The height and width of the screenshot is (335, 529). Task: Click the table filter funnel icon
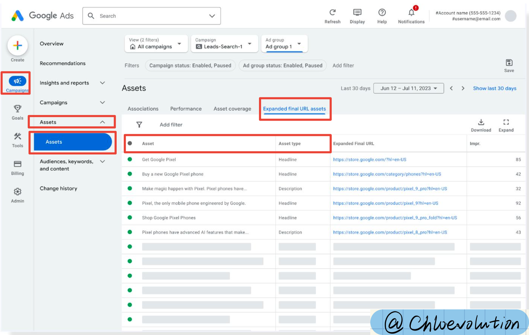139,125
